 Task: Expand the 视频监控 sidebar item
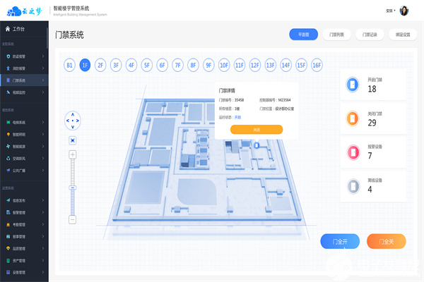pos(24,92)
